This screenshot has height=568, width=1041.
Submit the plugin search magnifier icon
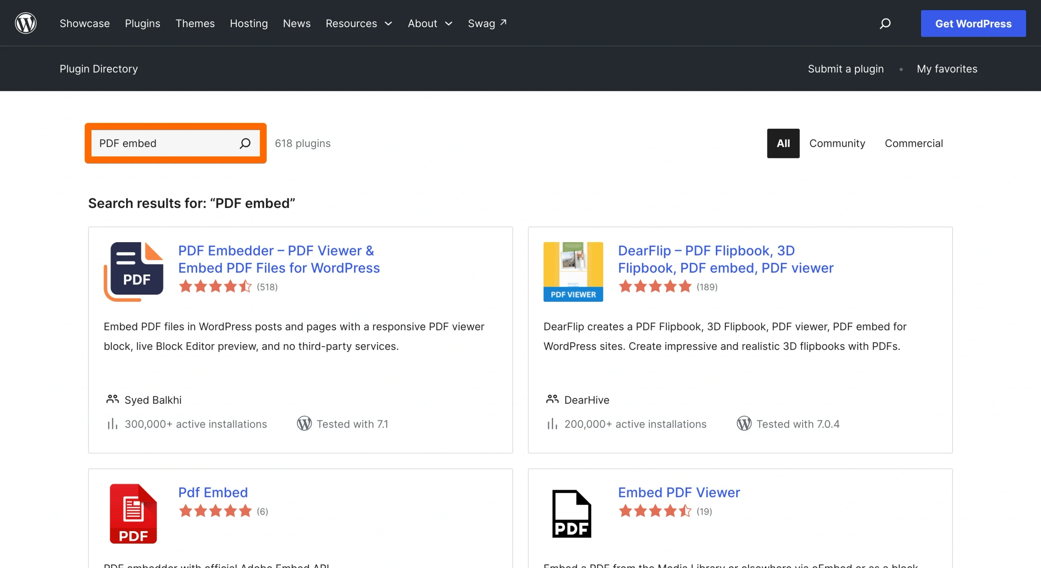[245, 143]
